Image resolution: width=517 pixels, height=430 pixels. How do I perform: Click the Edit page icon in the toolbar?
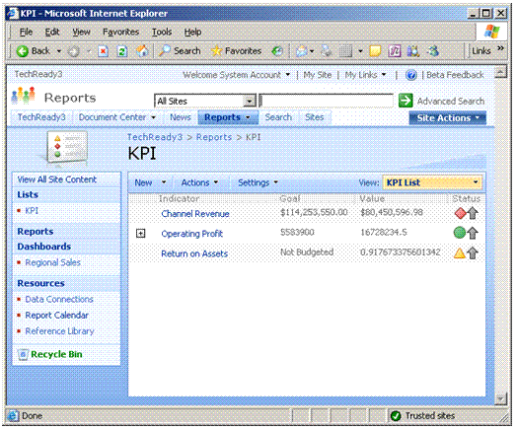pos(345,51)
